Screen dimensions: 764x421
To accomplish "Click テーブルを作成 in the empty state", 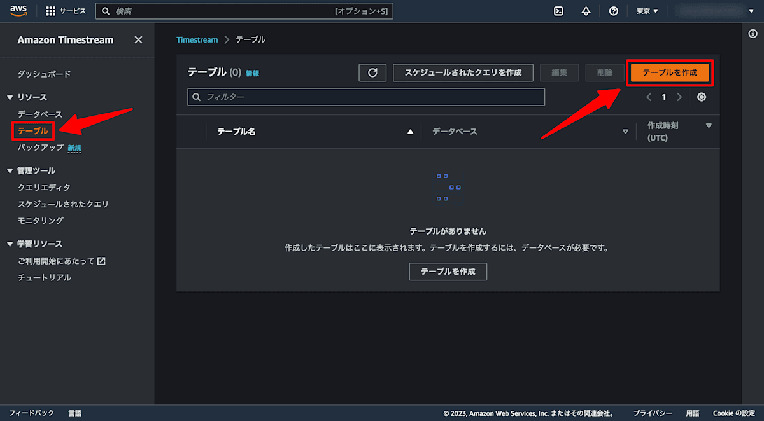I will tap(448, 272).
